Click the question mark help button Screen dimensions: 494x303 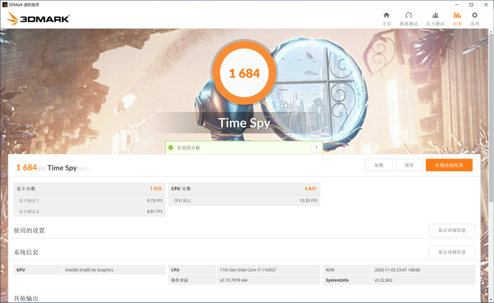(x=317, y=147)
